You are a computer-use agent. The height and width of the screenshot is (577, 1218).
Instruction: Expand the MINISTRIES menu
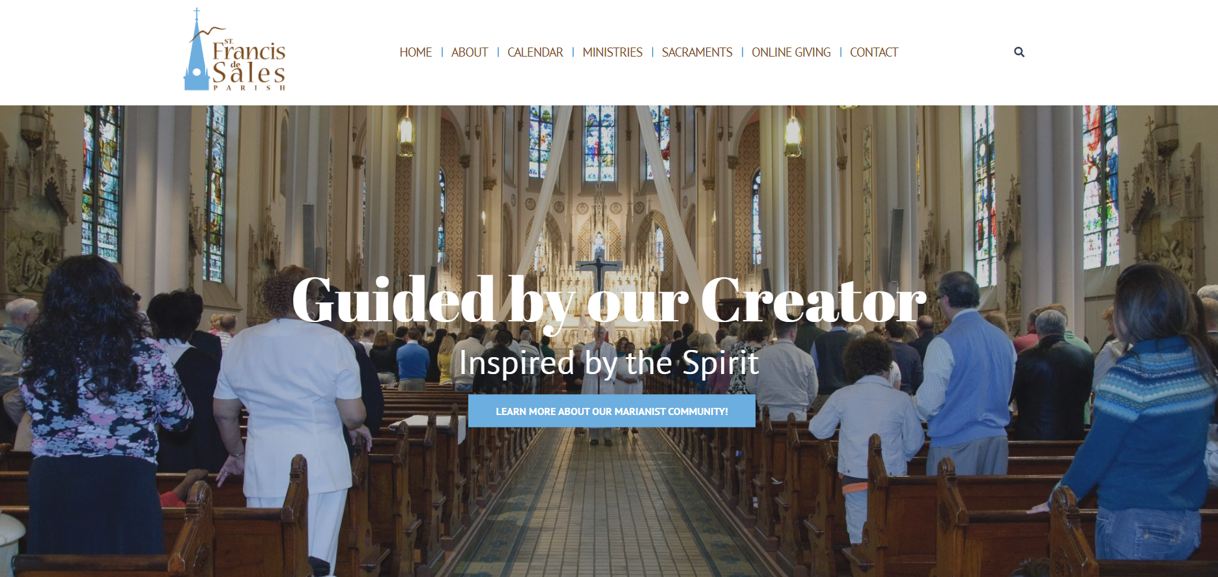[612, 52]
